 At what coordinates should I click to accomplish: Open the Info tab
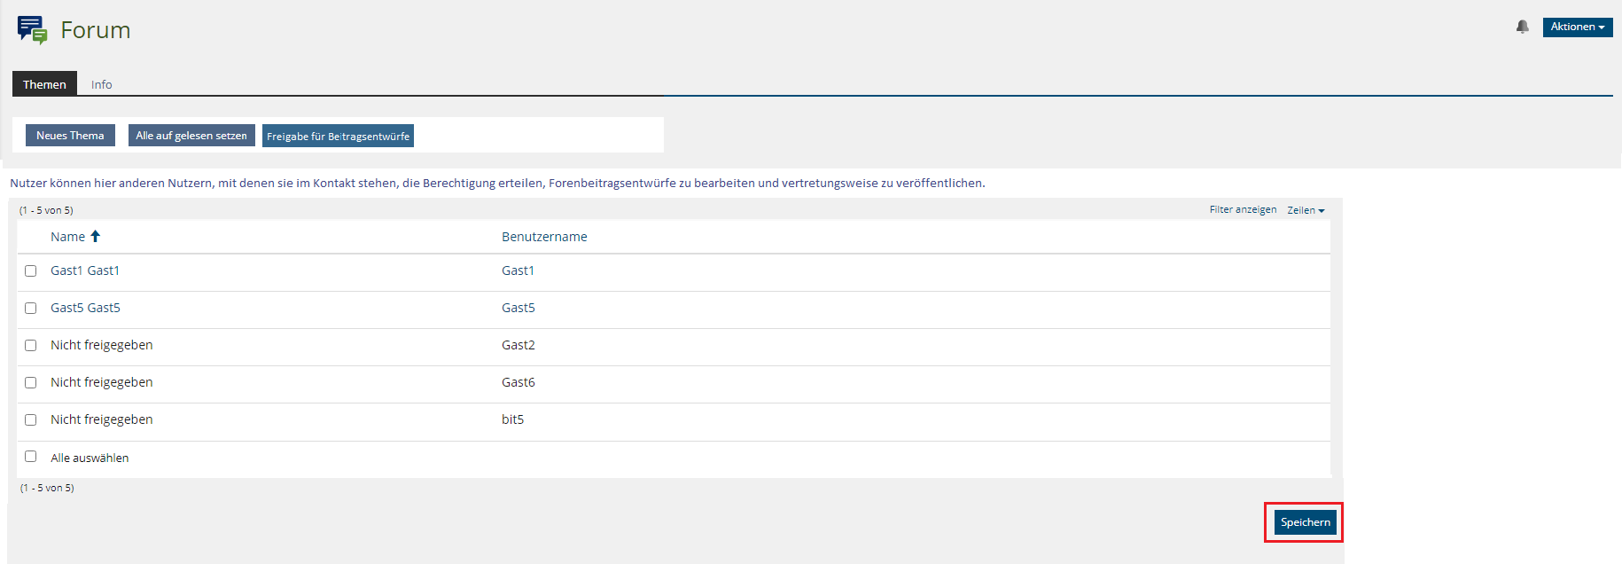tap(101, 84)
